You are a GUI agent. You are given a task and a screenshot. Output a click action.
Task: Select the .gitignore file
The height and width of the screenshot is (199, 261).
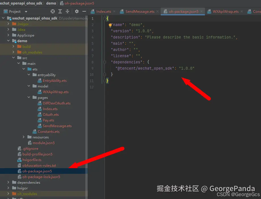tap(30, 148)
